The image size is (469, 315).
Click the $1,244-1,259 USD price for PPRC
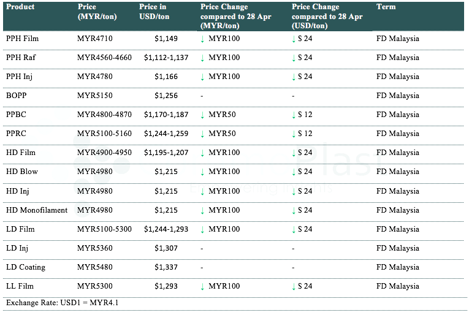tap(166, 134)
